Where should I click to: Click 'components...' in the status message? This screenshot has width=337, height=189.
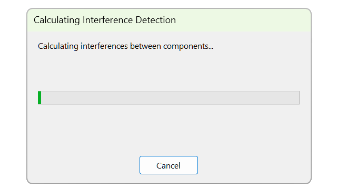coord(189,46)
